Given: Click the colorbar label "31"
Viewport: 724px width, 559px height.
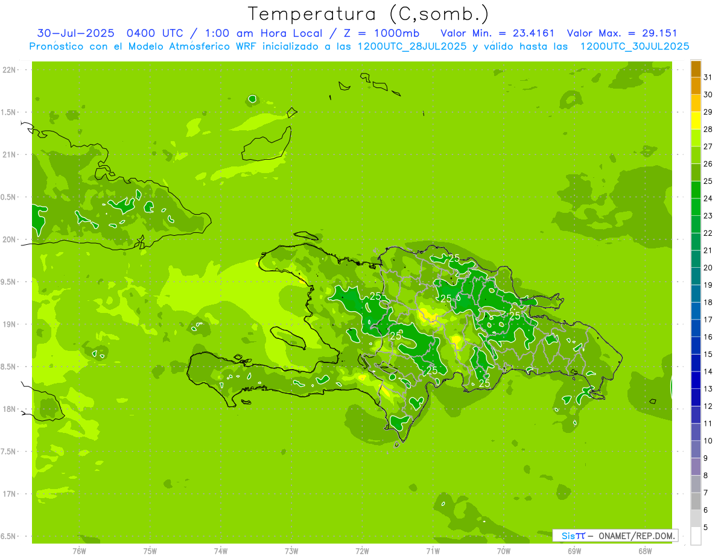Looking at the screenshot, I should 708,77.
